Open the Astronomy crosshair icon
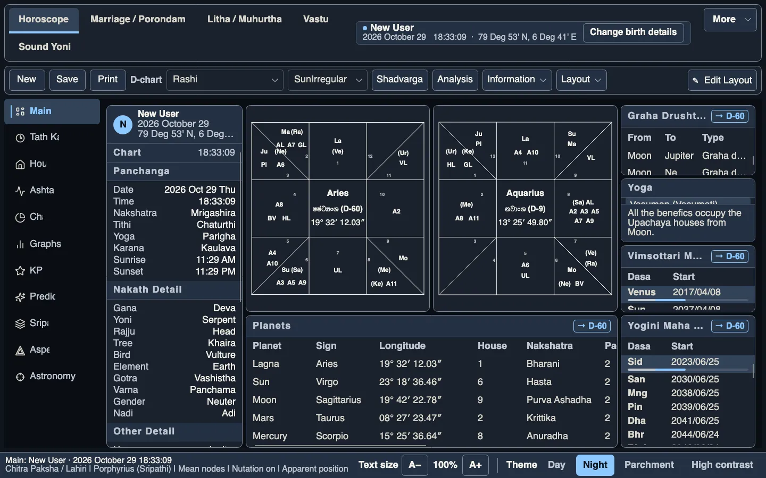The width and height of the screenshot is (766, 478). [20, 377]
